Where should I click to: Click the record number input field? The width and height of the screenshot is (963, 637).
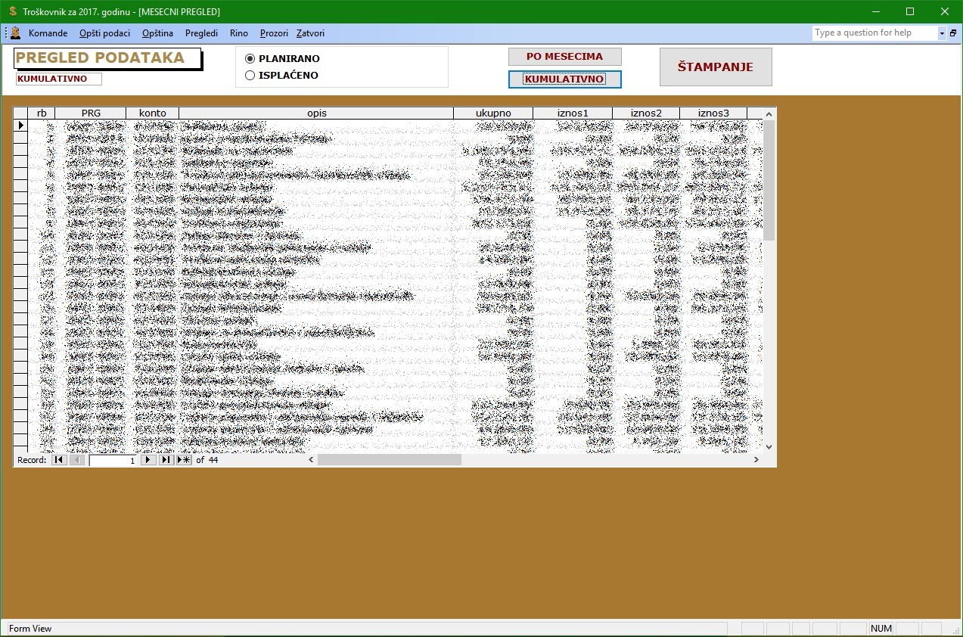(113, 460)
